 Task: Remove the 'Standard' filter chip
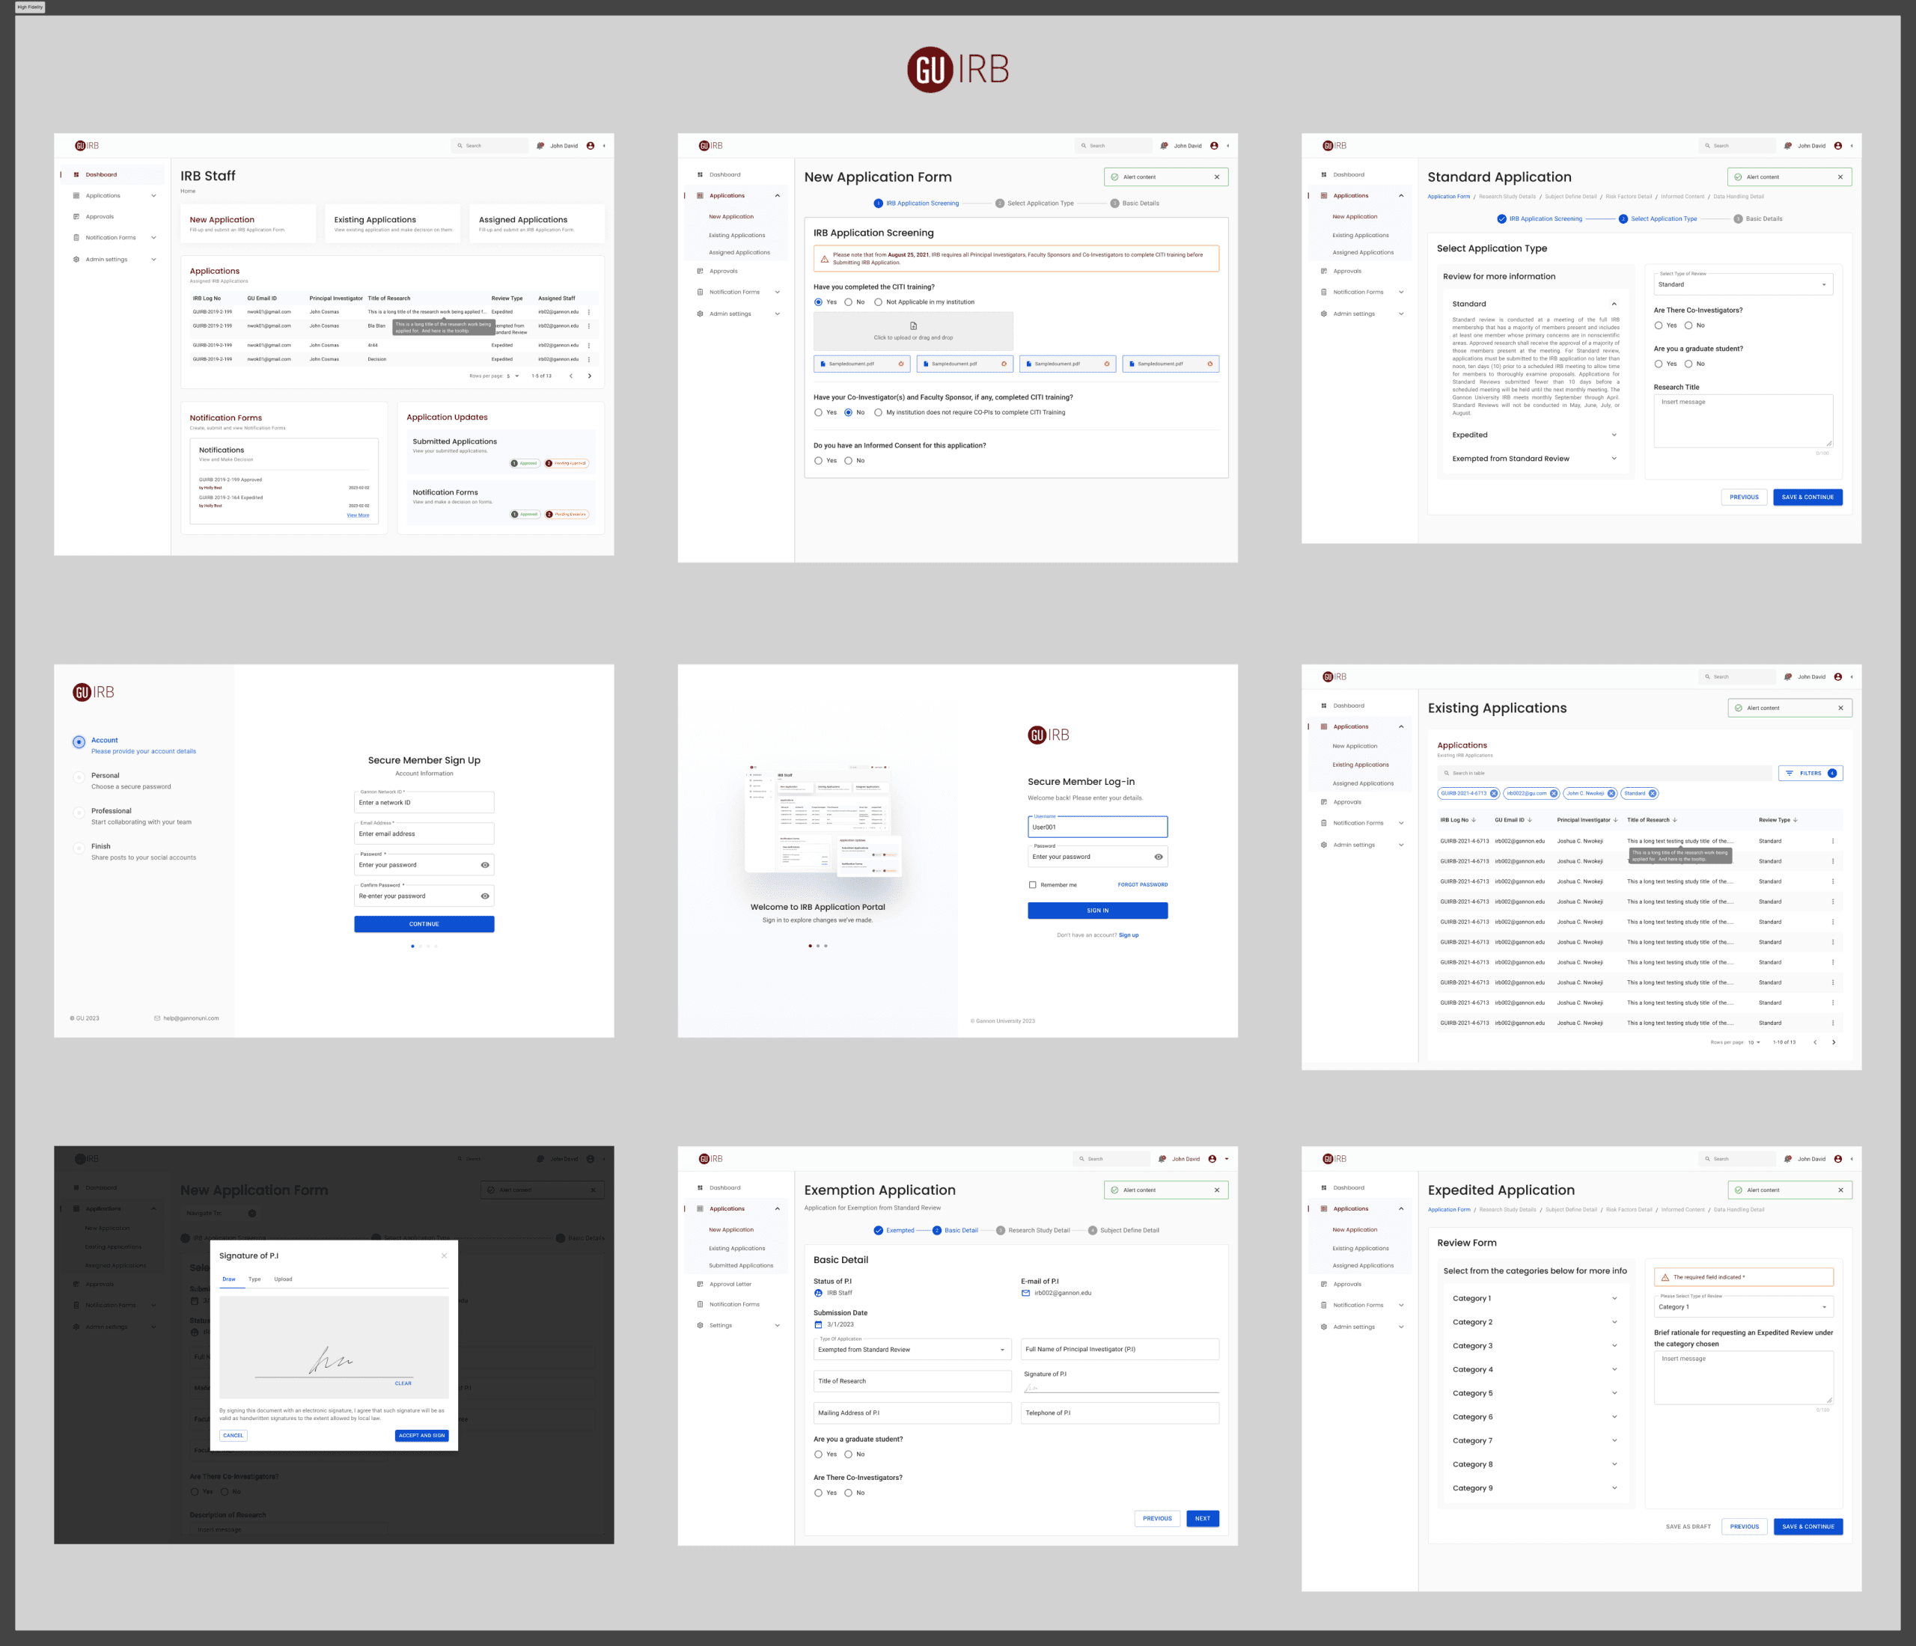pyautogui.click(x=1653, y=793)
